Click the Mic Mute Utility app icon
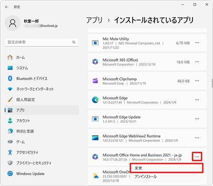This screenshot has width=213, height=186. [95, 42]
